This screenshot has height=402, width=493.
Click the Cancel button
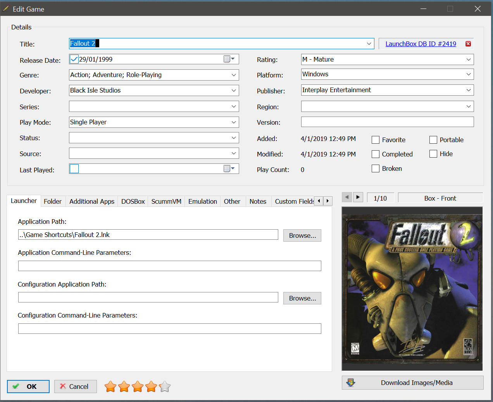point(75,387)
